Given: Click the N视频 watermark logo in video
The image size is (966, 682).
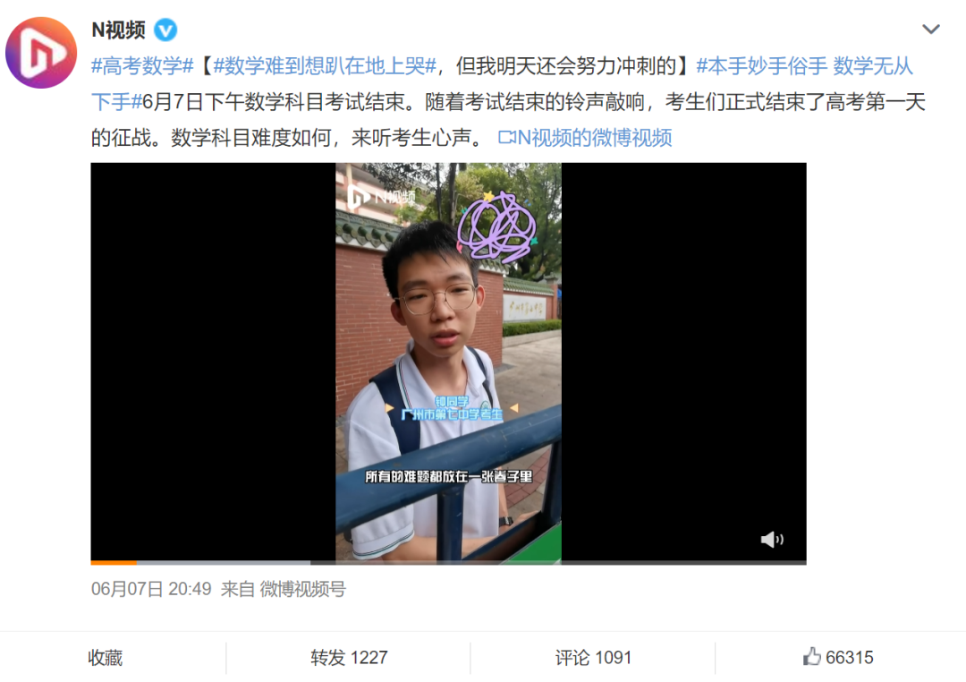Looking at the screenshot, I should 382,197.
